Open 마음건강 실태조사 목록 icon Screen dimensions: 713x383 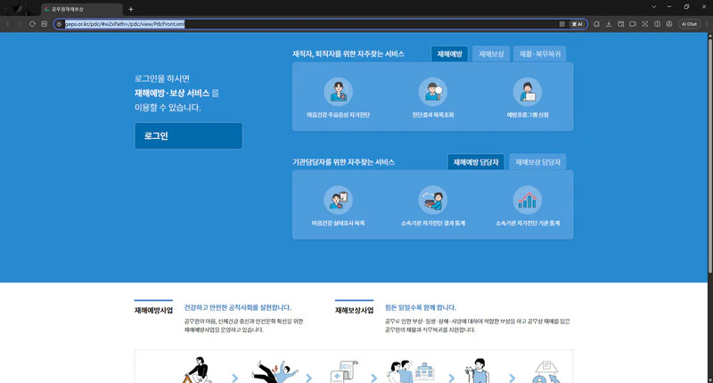point(338,200)
